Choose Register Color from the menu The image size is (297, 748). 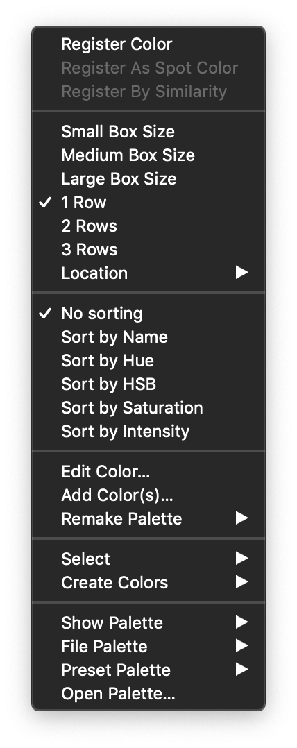click(x=148, y=44)
